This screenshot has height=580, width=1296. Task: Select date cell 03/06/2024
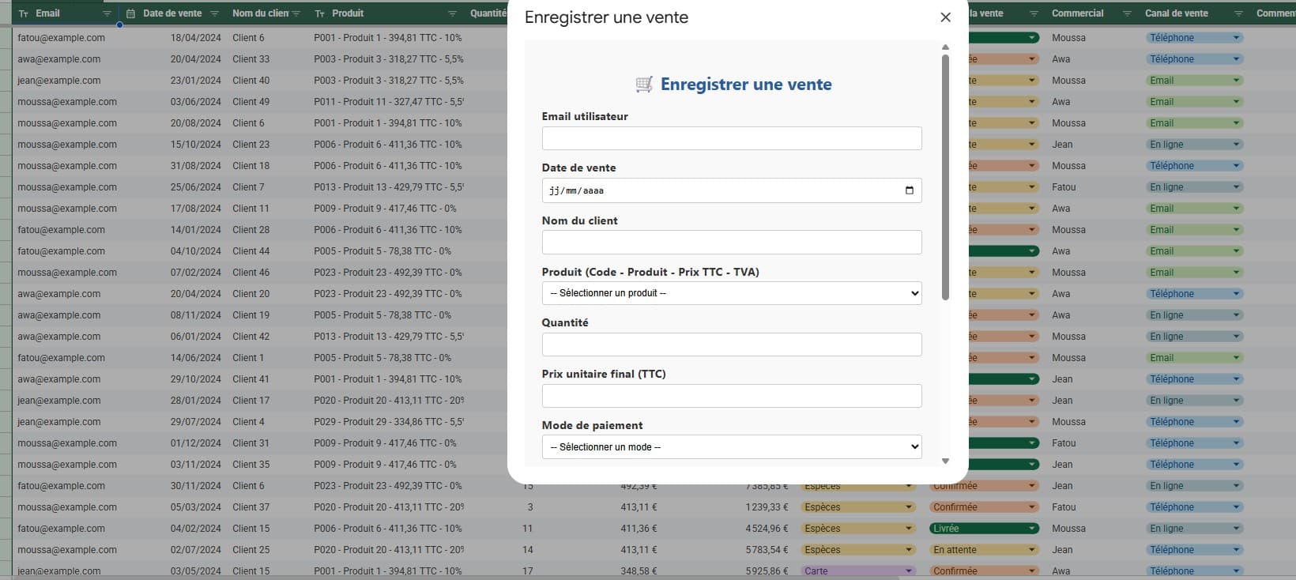click(x=196, y=102)
